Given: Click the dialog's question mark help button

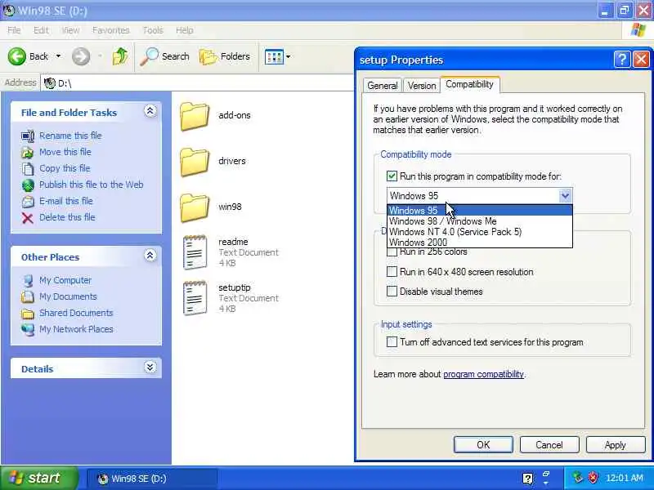Looking at the screenshot, I should pos(621,60).
